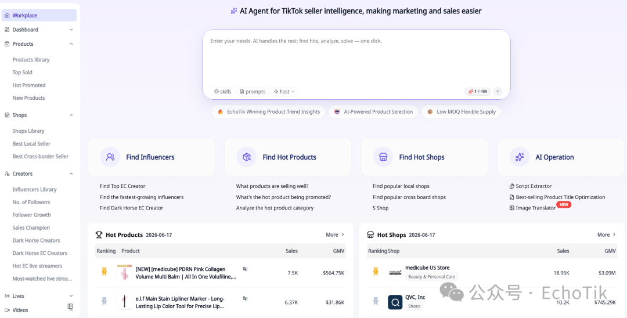Open Shops Library in sidebar
This screenshot has width=627, height=318.
(x=28, y=131)
